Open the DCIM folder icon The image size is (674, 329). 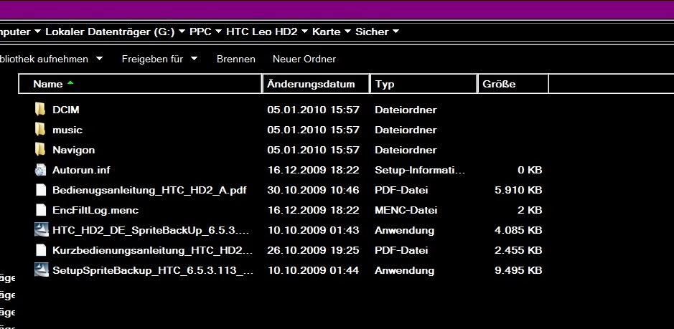pos(40,109)
